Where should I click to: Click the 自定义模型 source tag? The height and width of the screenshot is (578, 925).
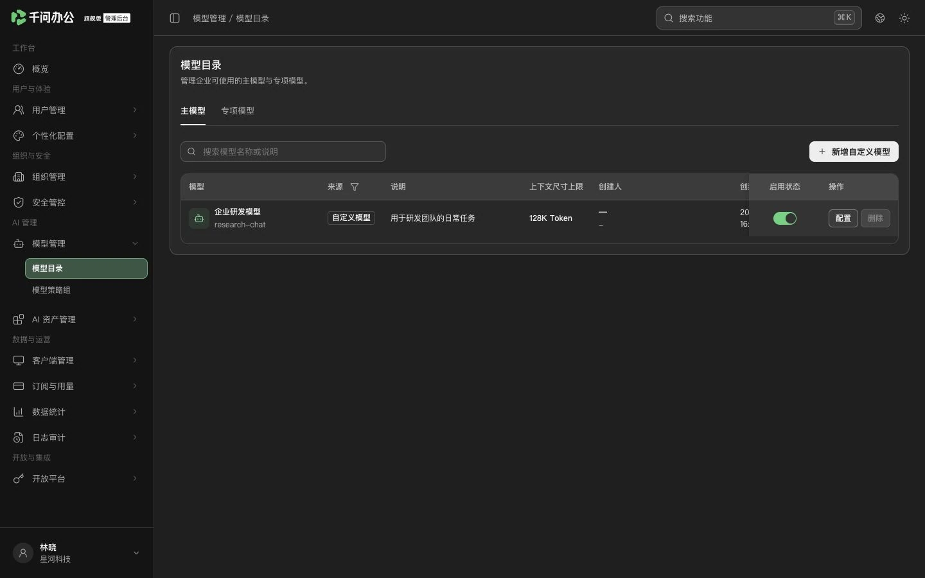351,218
